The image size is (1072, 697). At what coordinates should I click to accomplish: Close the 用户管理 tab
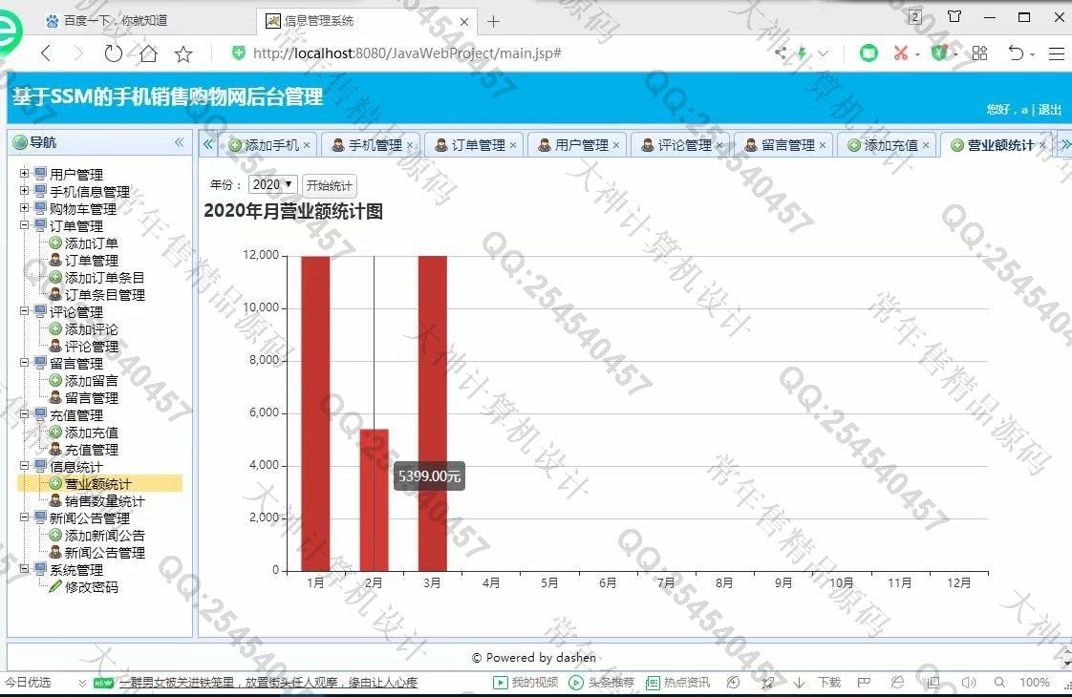(x=616, y=145)
